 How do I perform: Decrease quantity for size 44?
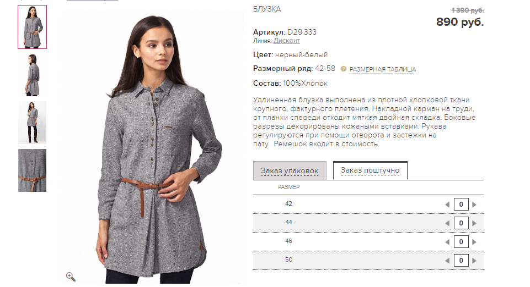447,223
